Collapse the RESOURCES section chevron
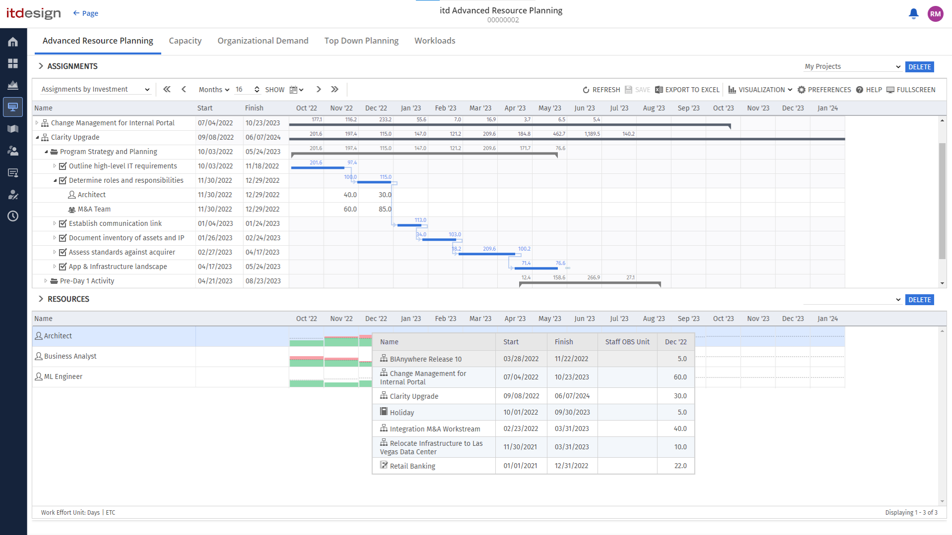This screenshot has height=535, width=952. click(41, 299)
